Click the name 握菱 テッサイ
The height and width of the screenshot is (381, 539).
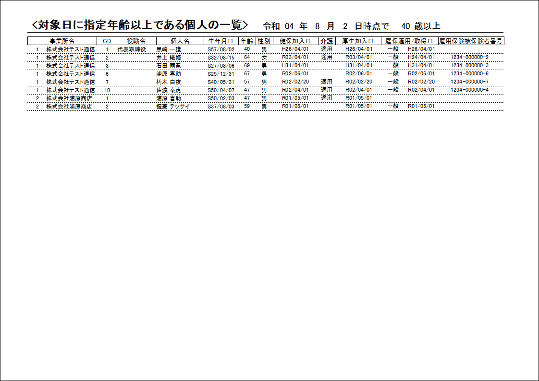pos(173,107)
